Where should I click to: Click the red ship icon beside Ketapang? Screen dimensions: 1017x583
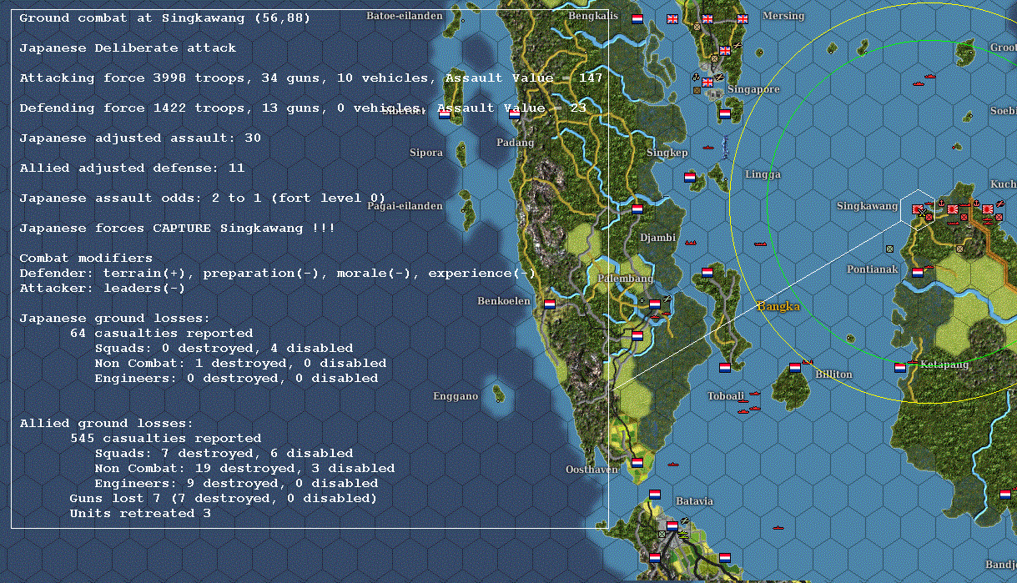click(x=914, y=364)
